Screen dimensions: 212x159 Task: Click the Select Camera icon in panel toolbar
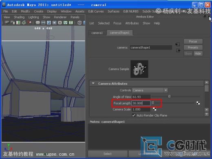pos(7,22)
